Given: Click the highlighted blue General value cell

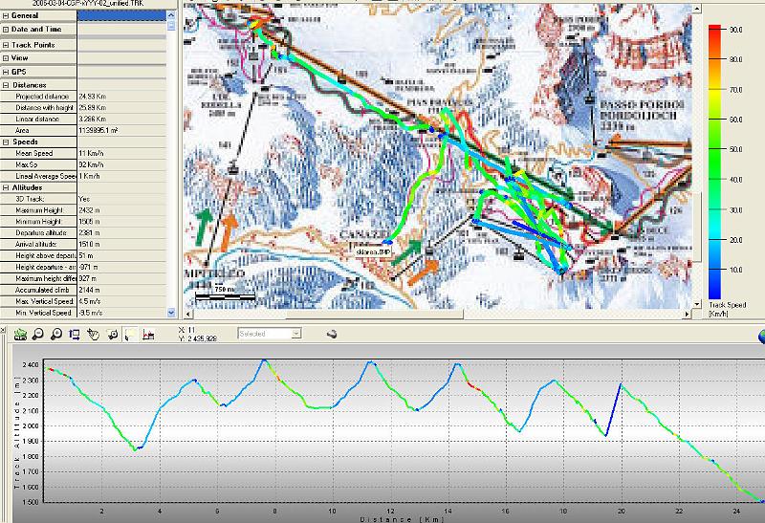Looking at the screenshot, I should pyautogui.click(x=121, y=15).
